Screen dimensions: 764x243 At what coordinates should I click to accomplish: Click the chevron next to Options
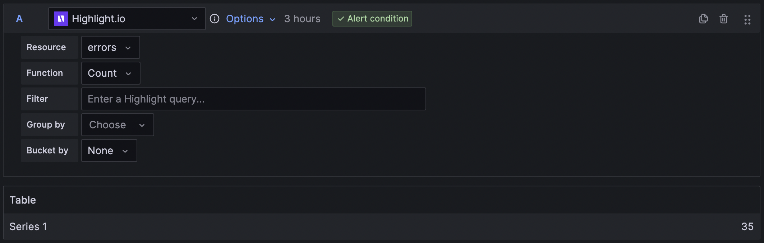pos(272,19)
